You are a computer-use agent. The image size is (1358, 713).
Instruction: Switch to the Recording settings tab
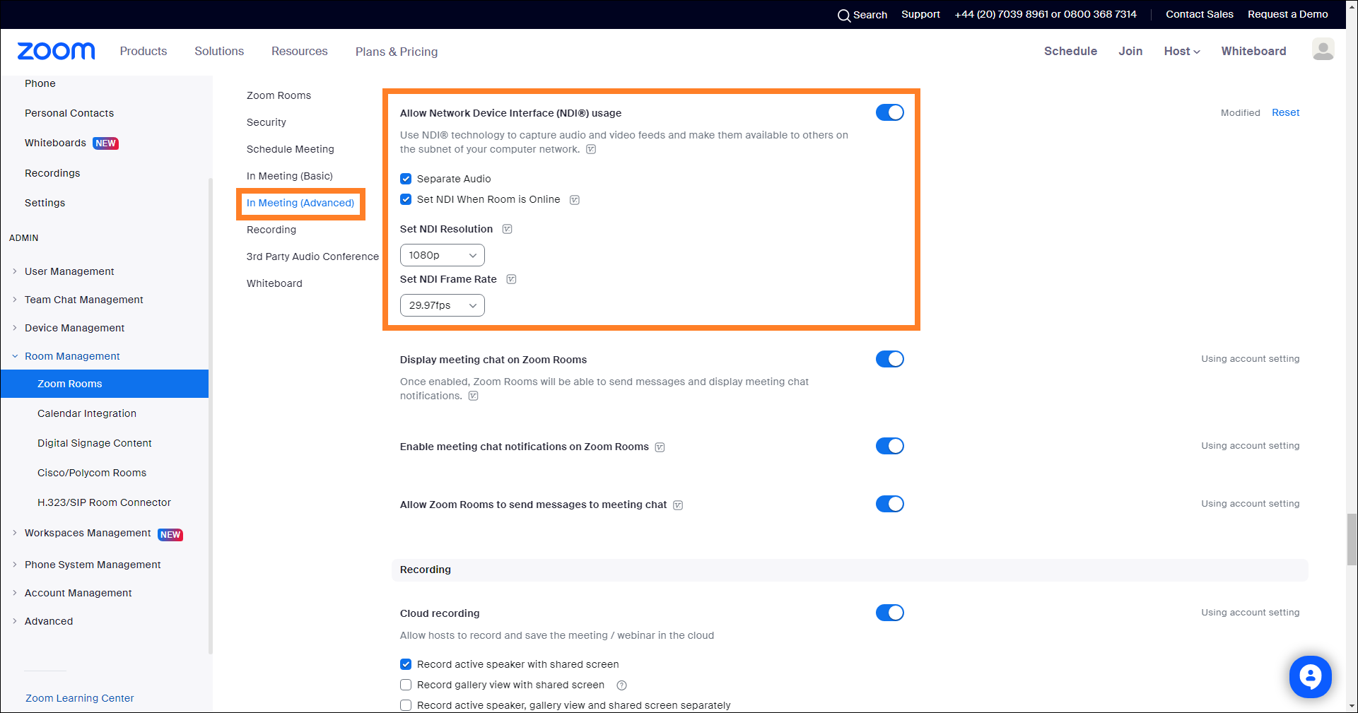point(271,230)
